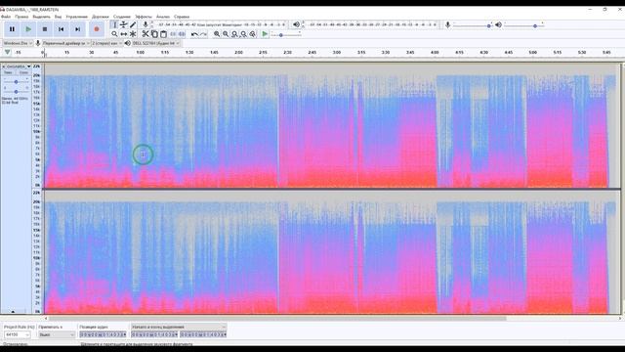Pause playback with the Pause button
The height and width of the screenshot is (352, 625).
click(12, 29)
